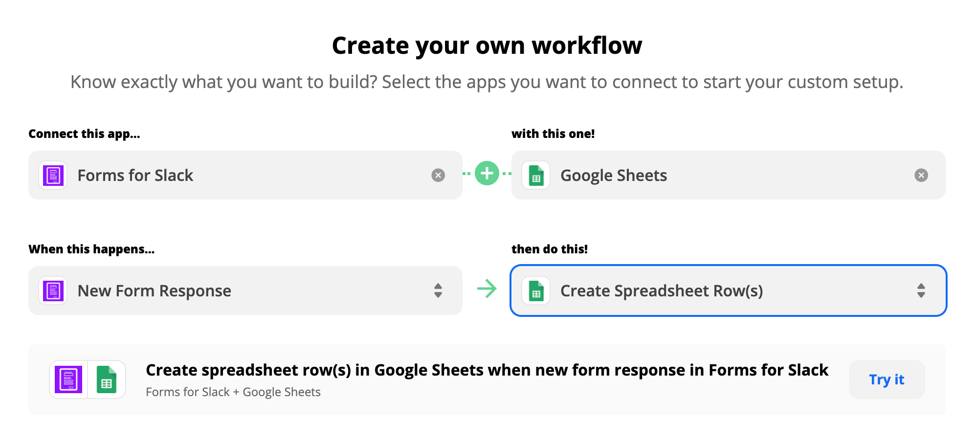Click the Google Sheets icon in suggestion card
975x446 pixels.
(x=106, y=379)
